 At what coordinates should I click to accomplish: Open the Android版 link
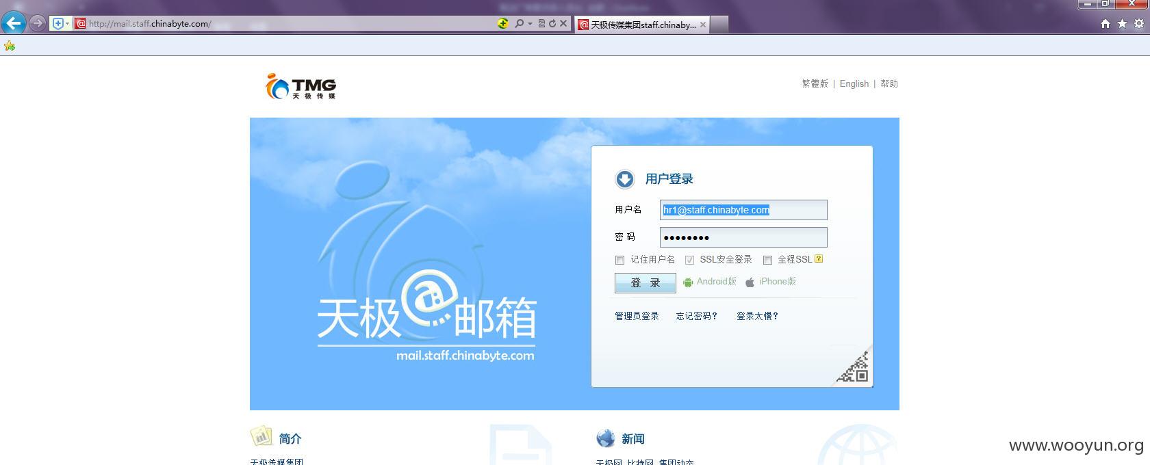[x=717, y=281]
